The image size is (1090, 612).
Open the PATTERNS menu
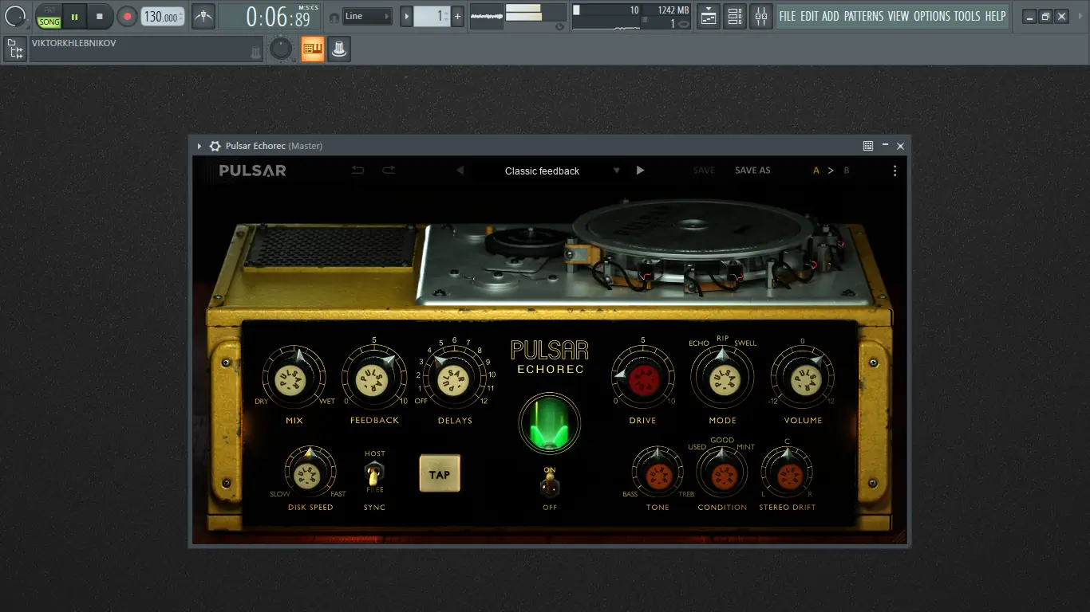pos(863,16)
